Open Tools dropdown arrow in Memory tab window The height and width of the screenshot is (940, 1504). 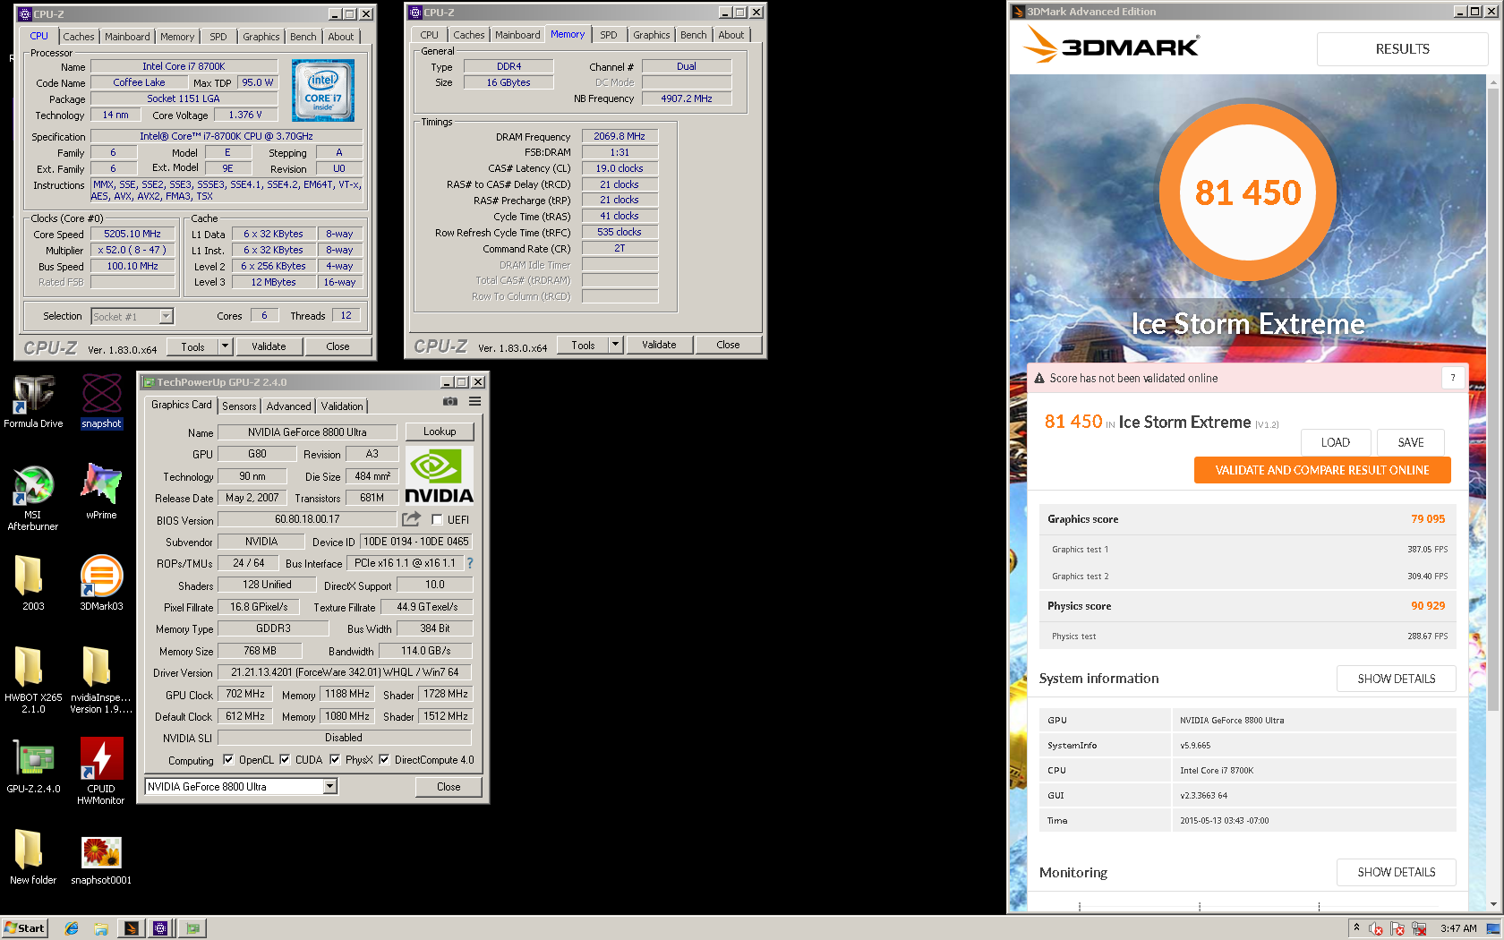(x=616, y=345)
